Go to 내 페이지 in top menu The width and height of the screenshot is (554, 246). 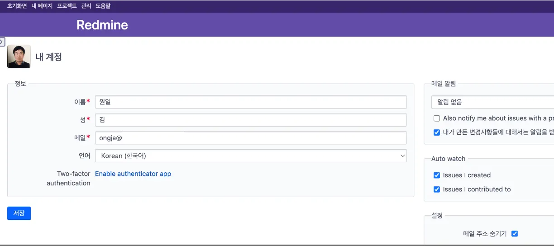pyautogui.click(x=42, y=6)
